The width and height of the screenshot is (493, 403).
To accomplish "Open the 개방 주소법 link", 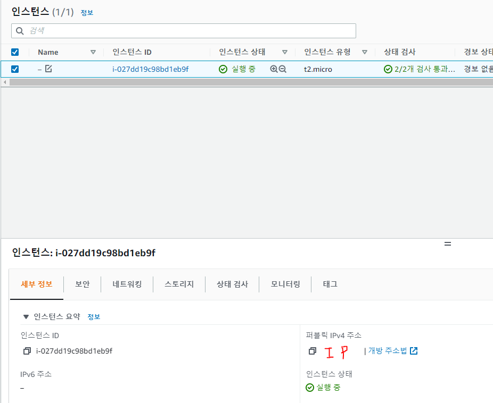I will [x=388, y=350].
